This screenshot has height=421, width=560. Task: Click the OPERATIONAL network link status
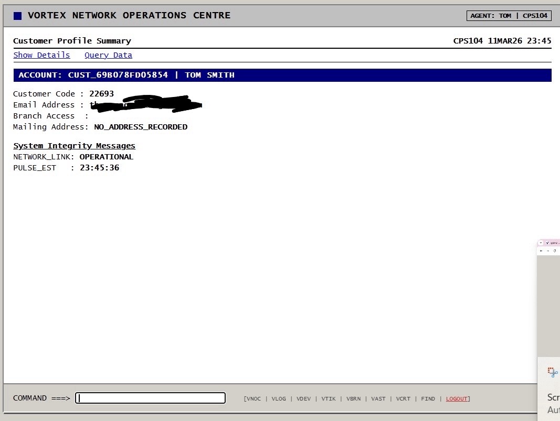click(107, 157)
